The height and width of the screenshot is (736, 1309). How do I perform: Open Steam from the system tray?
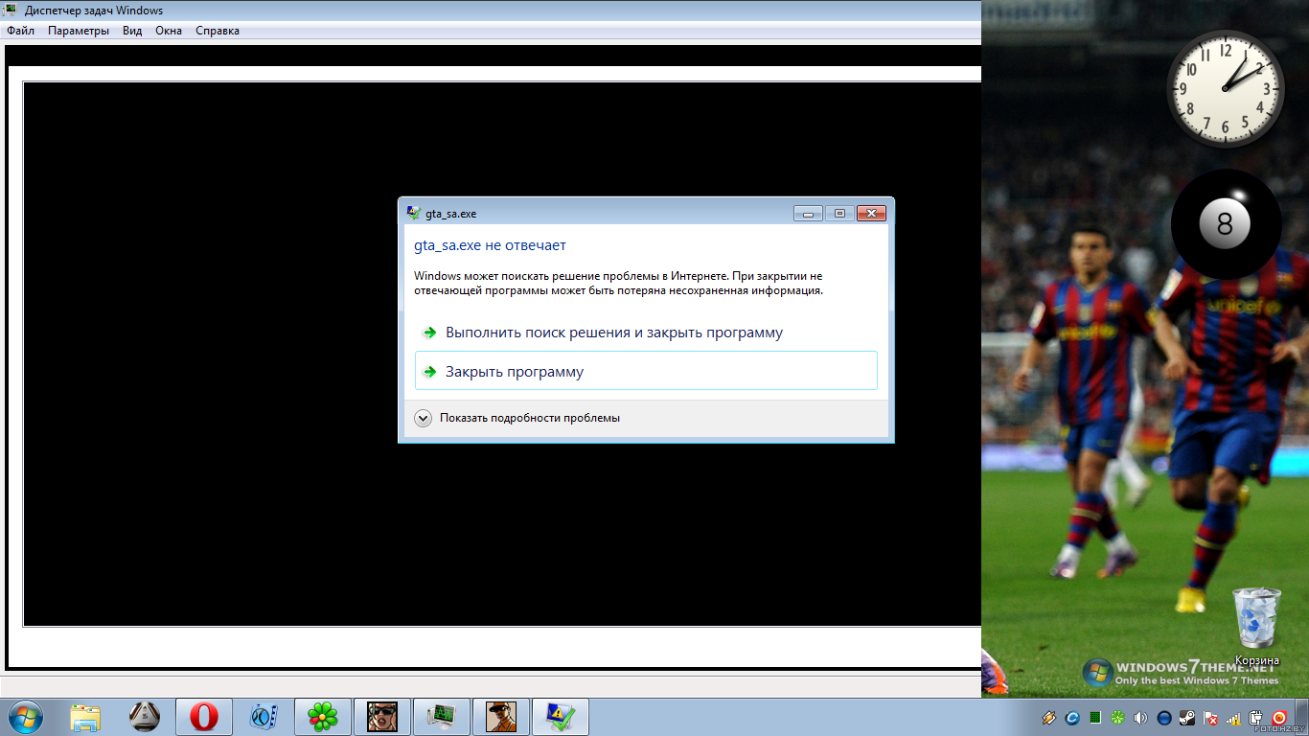pos(1187,718)
